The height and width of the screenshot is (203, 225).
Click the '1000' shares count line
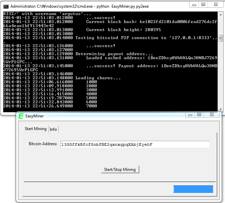tap(91, 82)
